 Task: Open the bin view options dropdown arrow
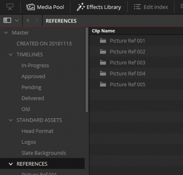pos(17,21)
